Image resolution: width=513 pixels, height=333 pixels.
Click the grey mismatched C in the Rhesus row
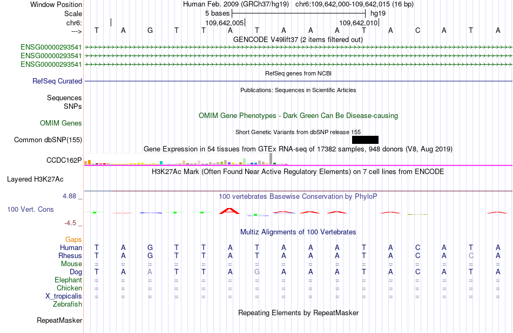coord(471,255)
